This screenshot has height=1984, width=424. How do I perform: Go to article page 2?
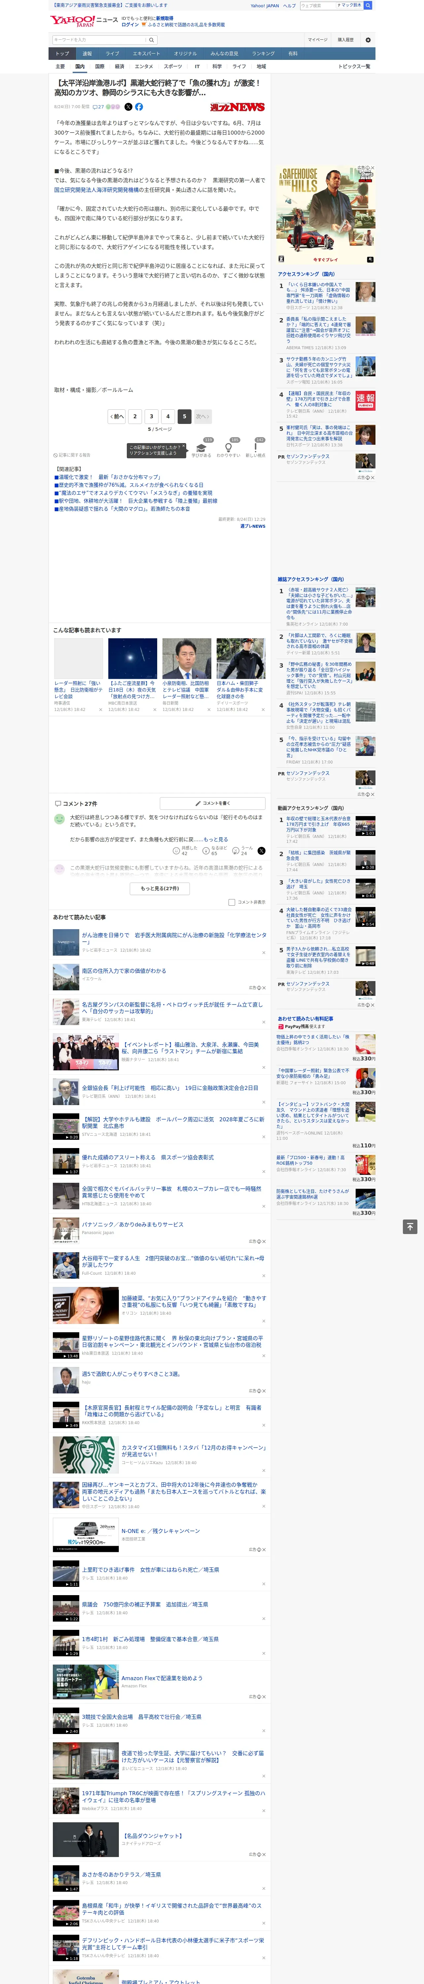pos(135,416)
